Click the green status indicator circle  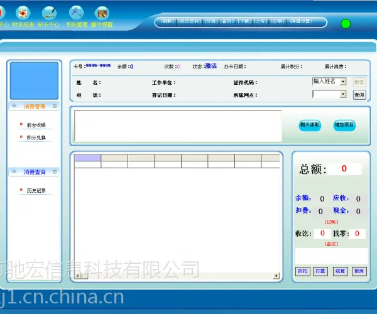(346, 24)
